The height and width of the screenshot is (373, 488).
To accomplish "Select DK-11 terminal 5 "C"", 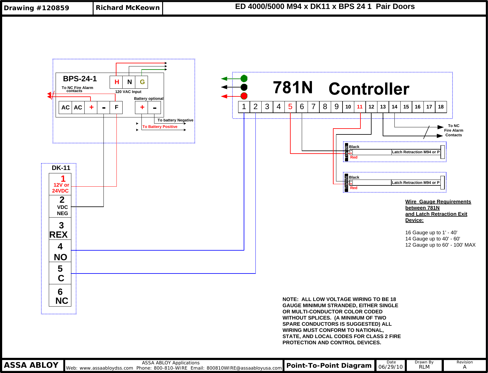I will pyautogui.click(x=60, y=273).
